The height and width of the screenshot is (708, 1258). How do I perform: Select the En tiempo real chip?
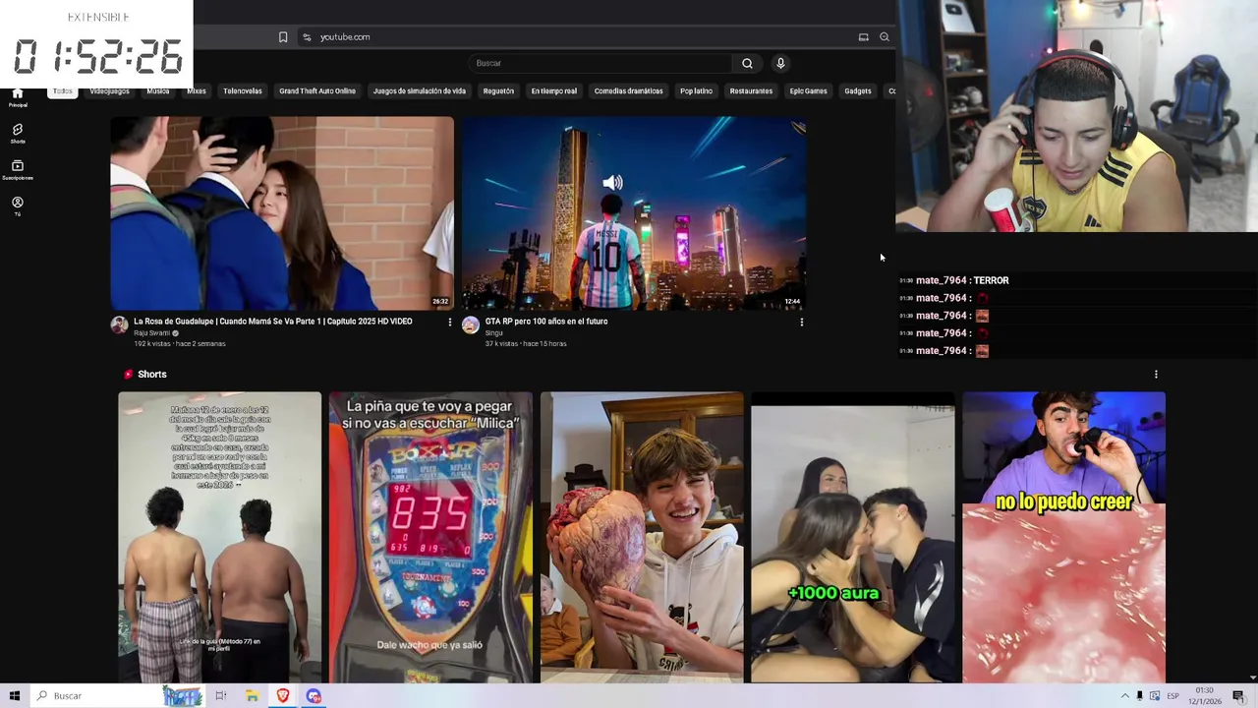pyautogui.click(x=554, y=91)
